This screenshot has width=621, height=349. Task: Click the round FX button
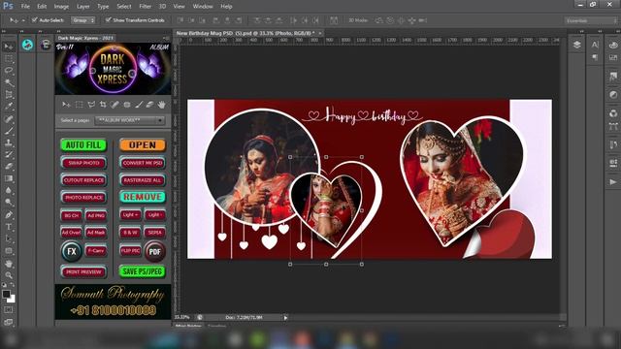click(72, 251)
